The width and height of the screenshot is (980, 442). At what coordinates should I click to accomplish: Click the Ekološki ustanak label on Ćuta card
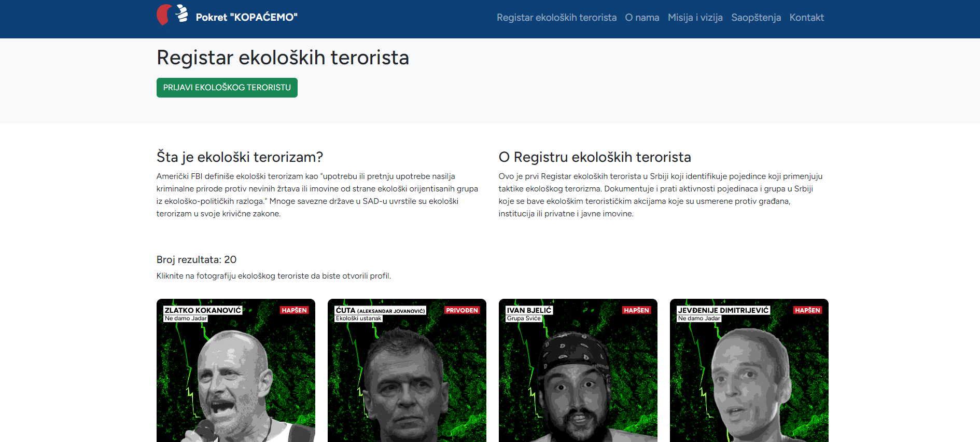tap(358, 319)
